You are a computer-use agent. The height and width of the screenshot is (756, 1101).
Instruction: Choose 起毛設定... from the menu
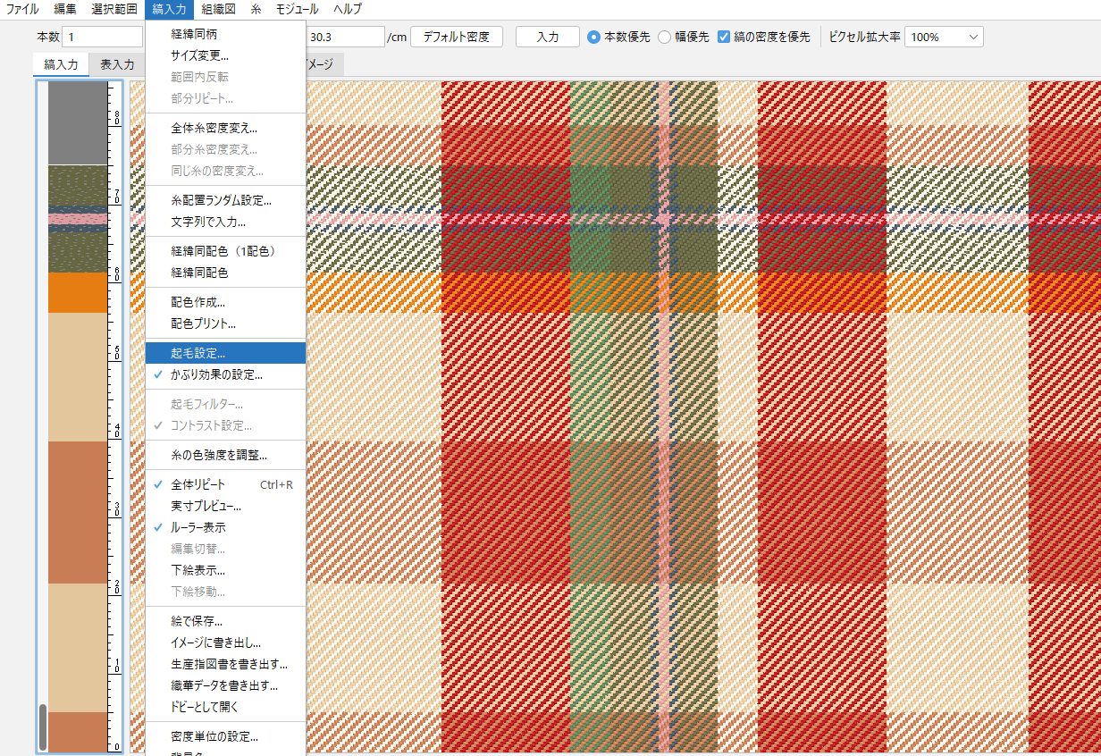tap(198, 353)
